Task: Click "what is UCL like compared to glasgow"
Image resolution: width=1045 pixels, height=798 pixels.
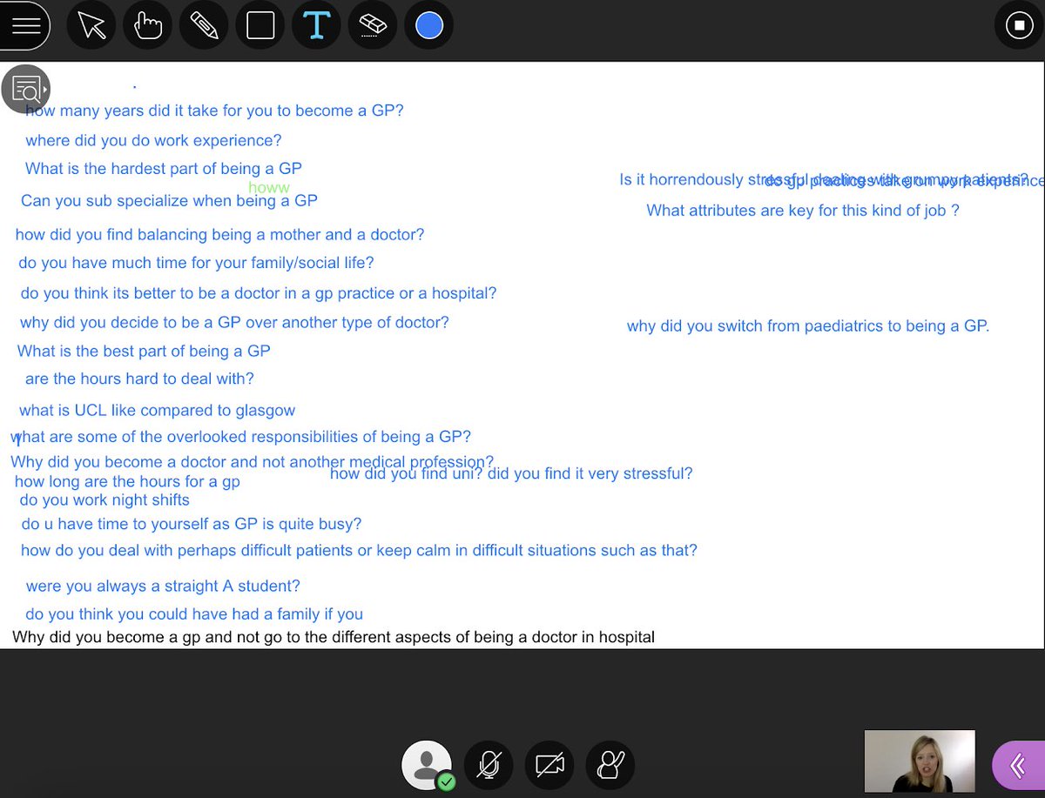Action: (157, 410)
